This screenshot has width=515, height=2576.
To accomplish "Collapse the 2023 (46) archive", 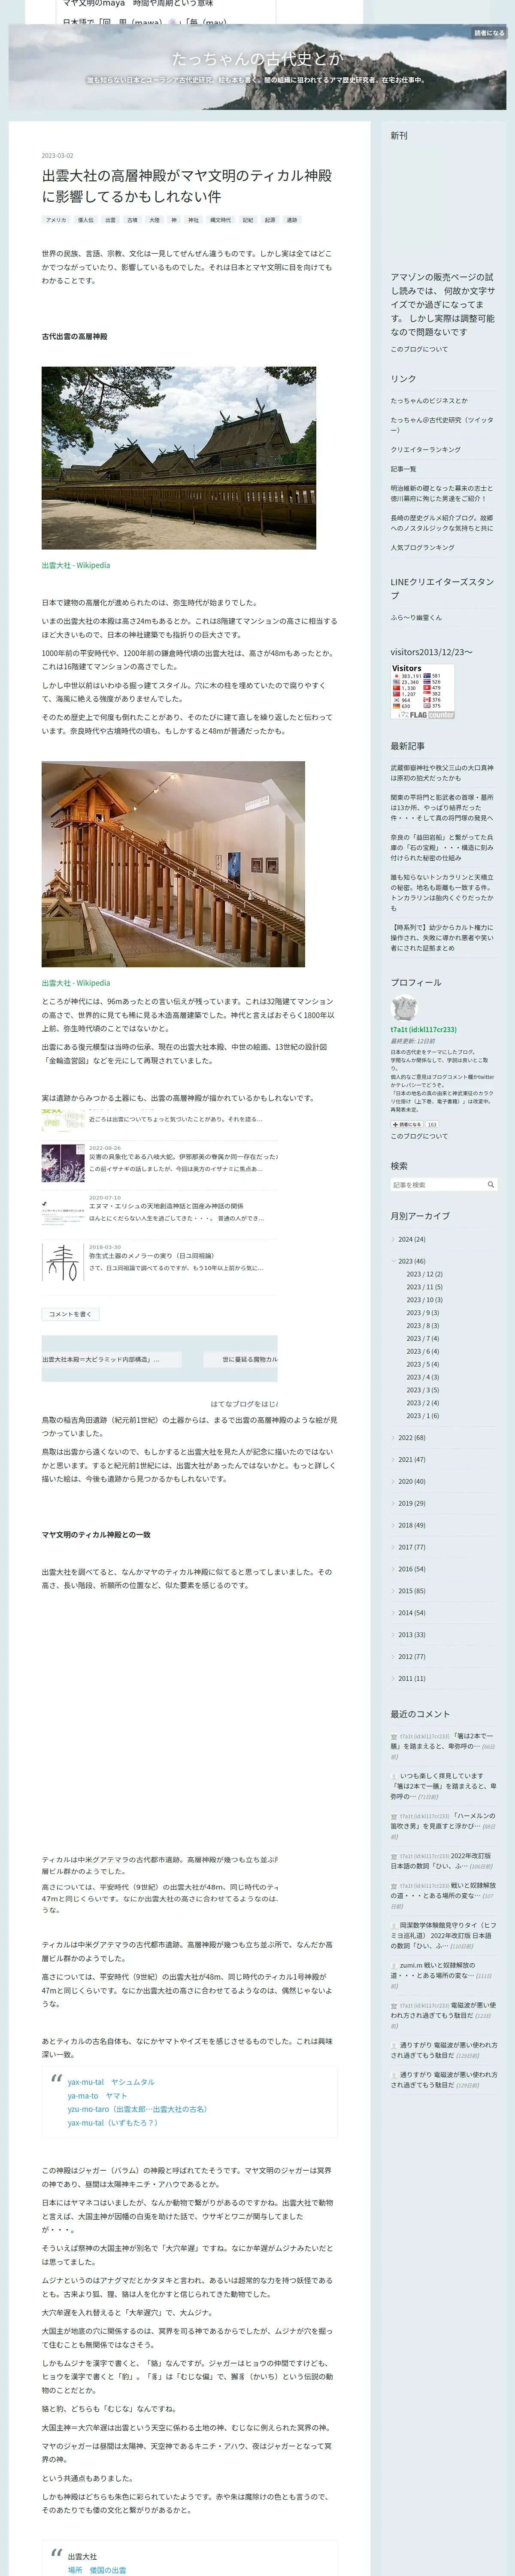I will pos(411,1261).
